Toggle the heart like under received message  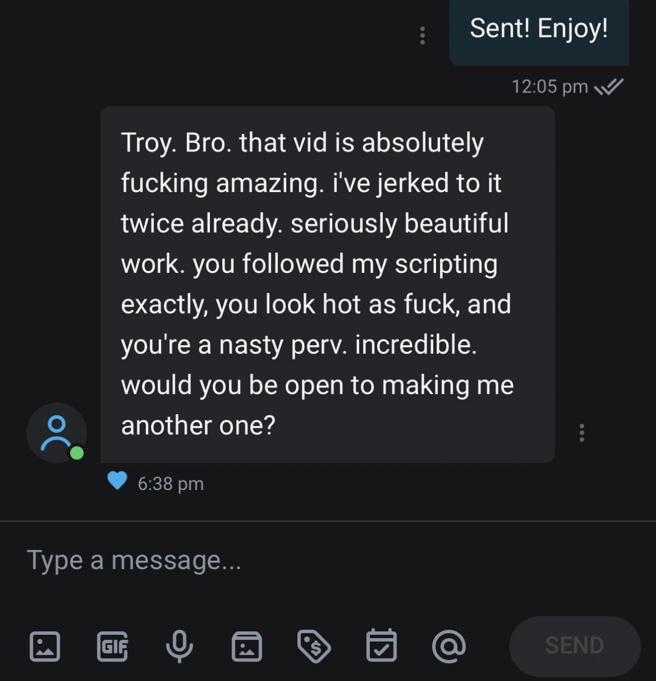[x=117, y=481]
